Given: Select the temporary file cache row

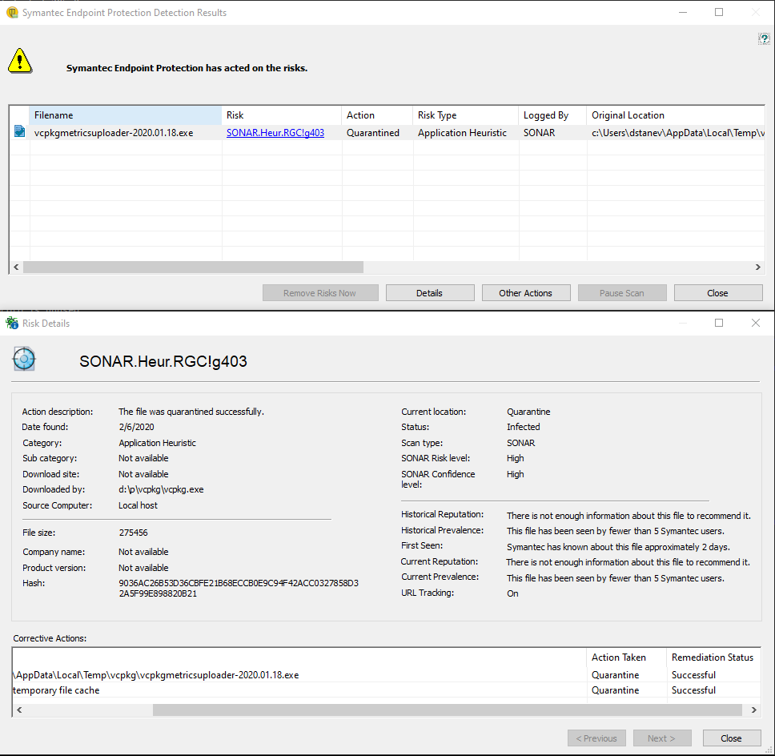Looking at the screenshot, I should (386, 690).
